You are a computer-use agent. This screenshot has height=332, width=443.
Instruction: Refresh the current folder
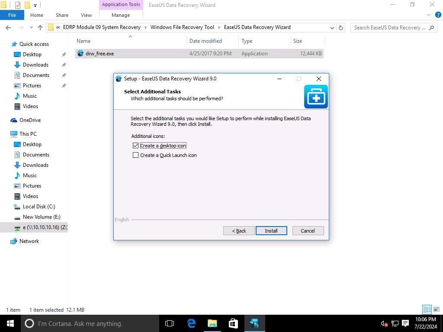[341, 28]
